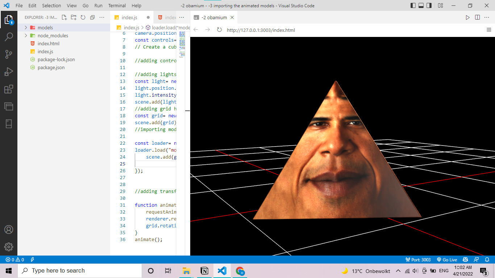Image resolution: width=495 pixels, height=278 pixels.
Task: Refresh the Explorer file tree
Action: tap(83, 17)
